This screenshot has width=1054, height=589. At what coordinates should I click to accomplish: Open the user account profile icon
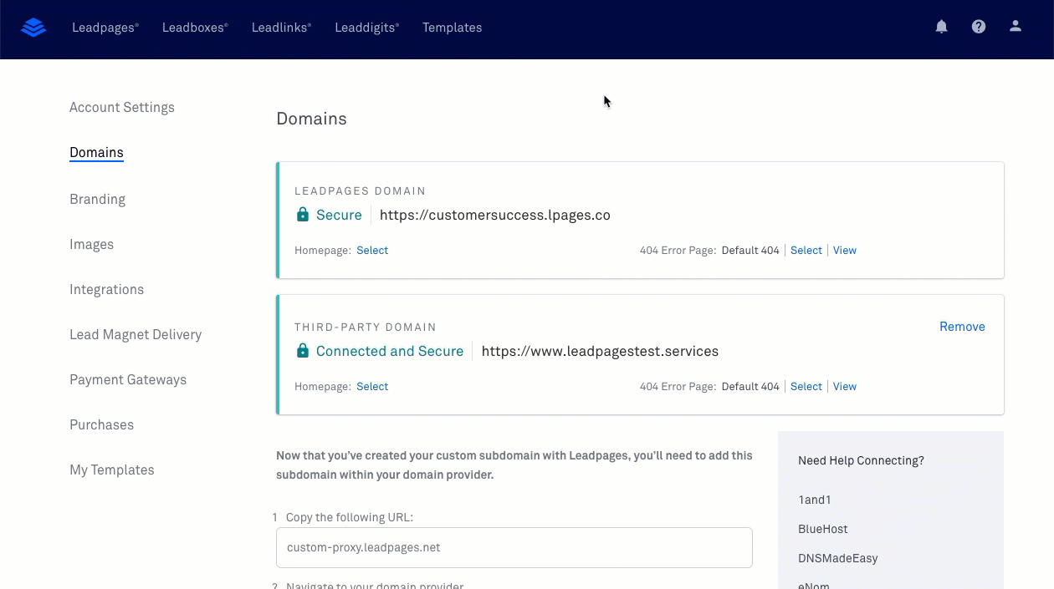[x=1016, y=27]
